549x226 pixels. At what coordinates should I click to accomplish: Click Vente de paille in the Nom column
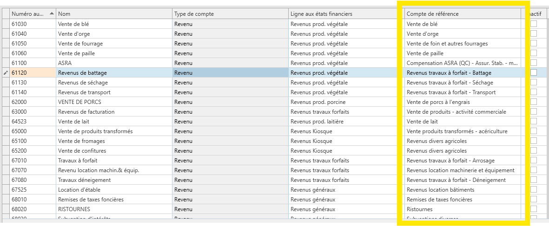pos(114,53)
